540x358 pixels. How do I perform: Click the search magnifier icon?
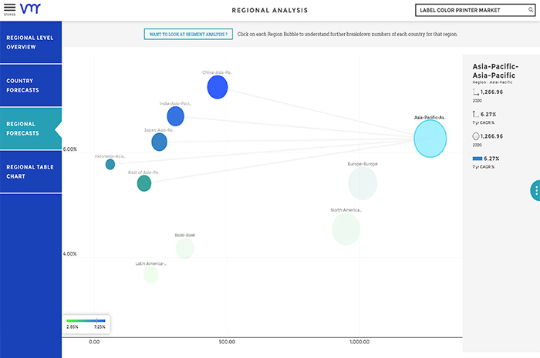pos(531,10)
